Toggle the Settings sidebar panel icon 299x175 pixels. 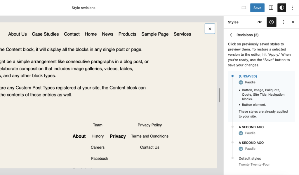pyautogui.click(x=271, y=8)
